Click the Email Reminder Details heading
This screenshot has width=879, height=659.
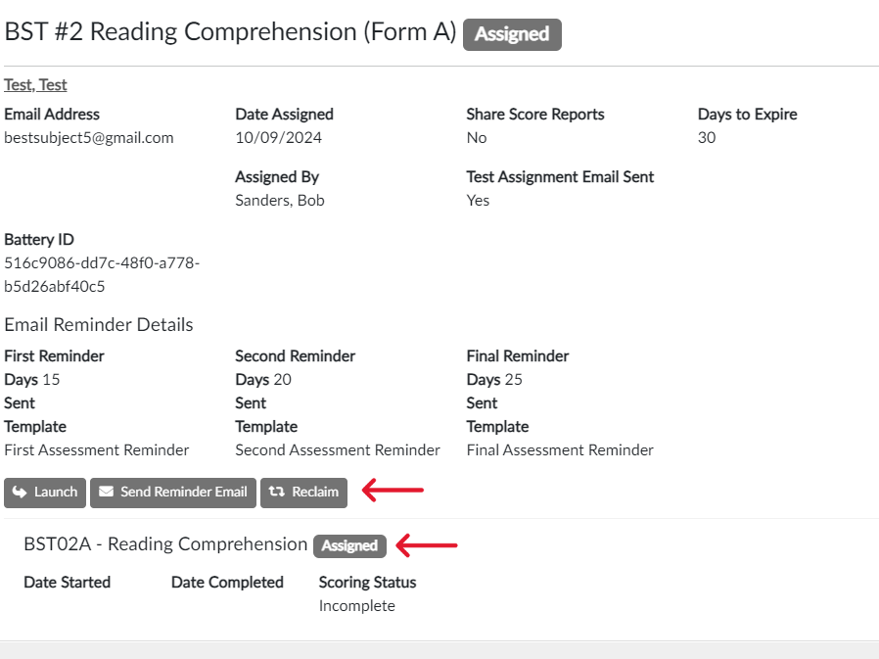(x=99, y=325)
